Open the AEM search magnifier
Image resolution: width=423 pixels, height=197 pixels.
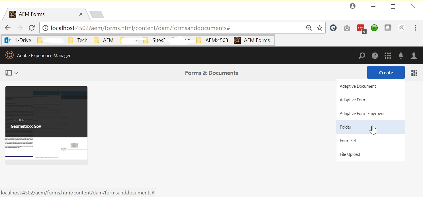click(x=362, y=56)
